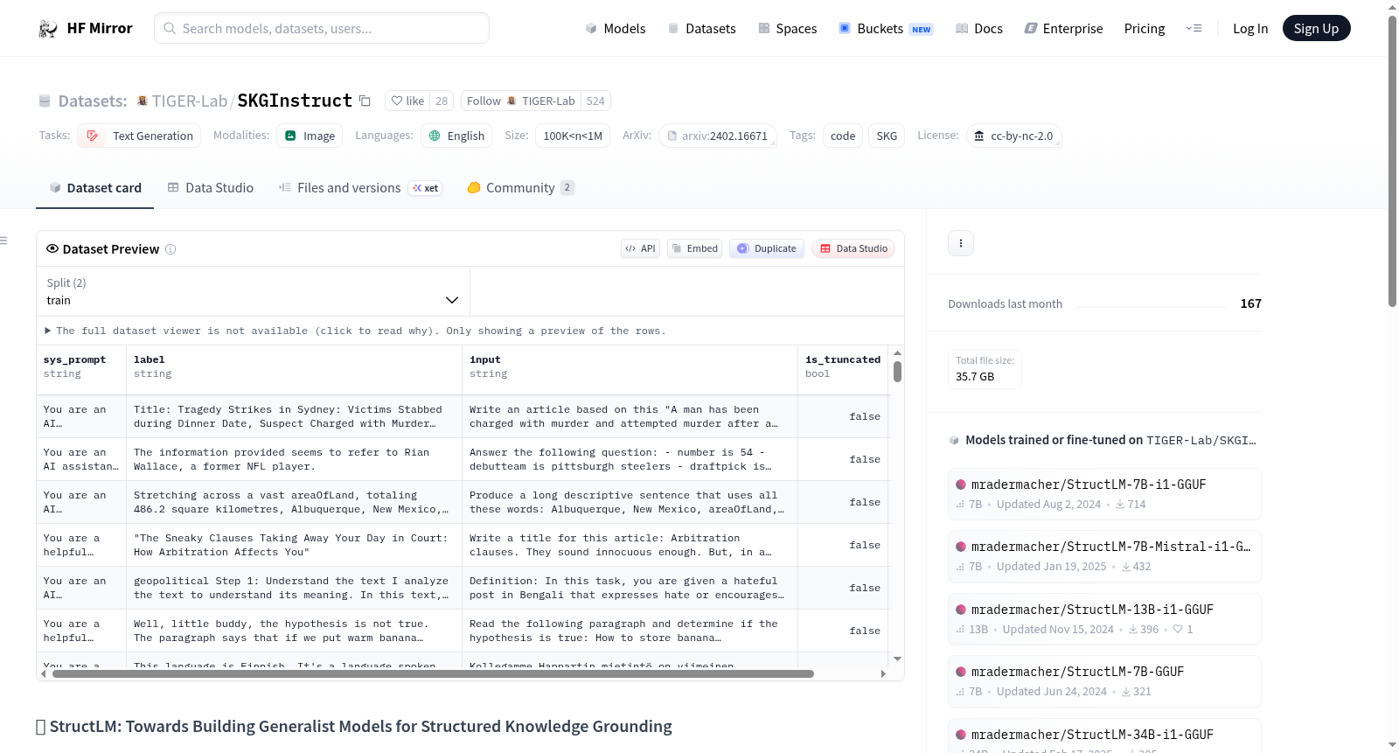Click the Text Generation task tag
This screenshot has width=1399, height=753.
(140, 136)
